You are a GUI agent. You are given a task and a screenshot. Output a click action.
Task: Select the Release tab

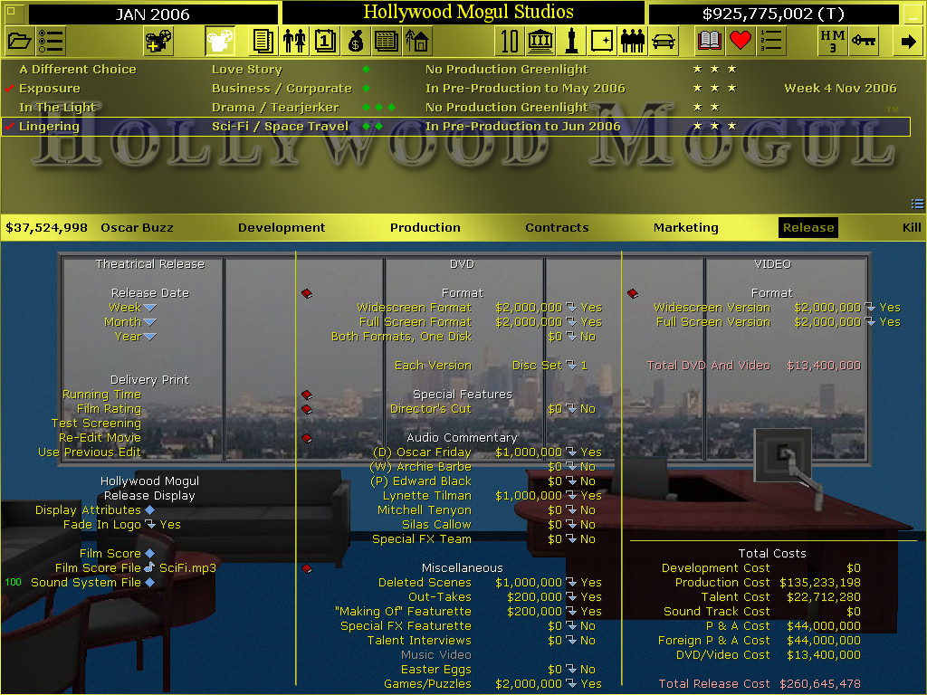[x=808, y=227]
